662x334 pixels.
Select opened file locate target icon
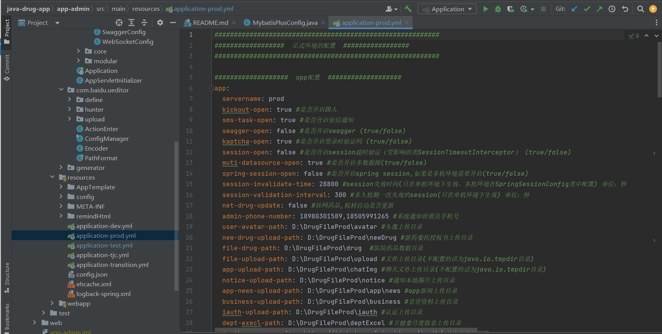point(119,22)
